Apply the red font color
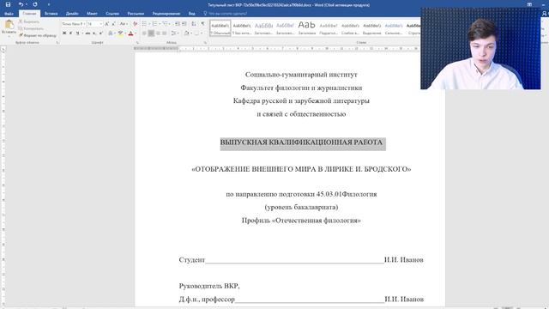The image size is (549, 309). (x=130, y=33)
